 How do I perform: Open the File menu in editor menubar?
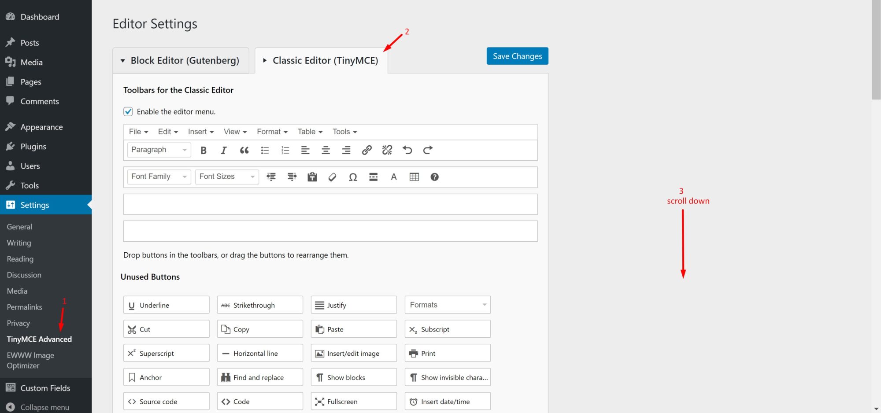pos(138,132)
